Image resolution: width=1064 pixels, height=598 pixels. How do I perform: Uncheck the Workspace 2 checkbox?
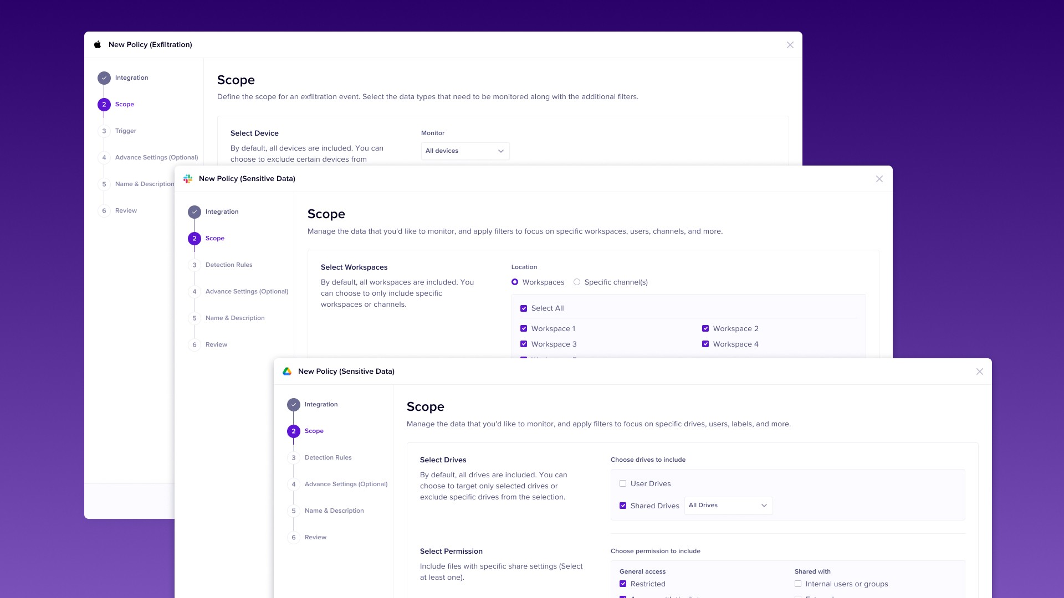click(705, 329)
